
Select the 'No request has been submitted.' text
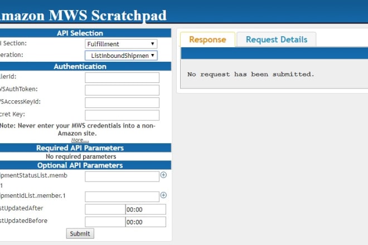(x=251, y=74)
